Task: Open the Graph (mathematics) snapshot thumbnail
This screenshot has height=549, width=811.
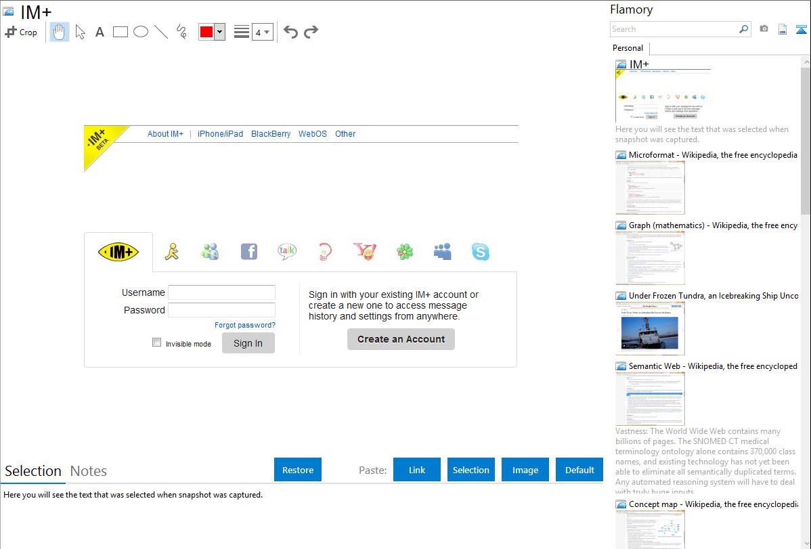Action: click(x=650, y=258)
